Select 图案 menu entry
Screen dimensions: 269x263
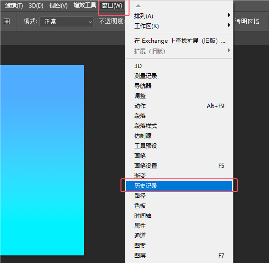[179, 245]
